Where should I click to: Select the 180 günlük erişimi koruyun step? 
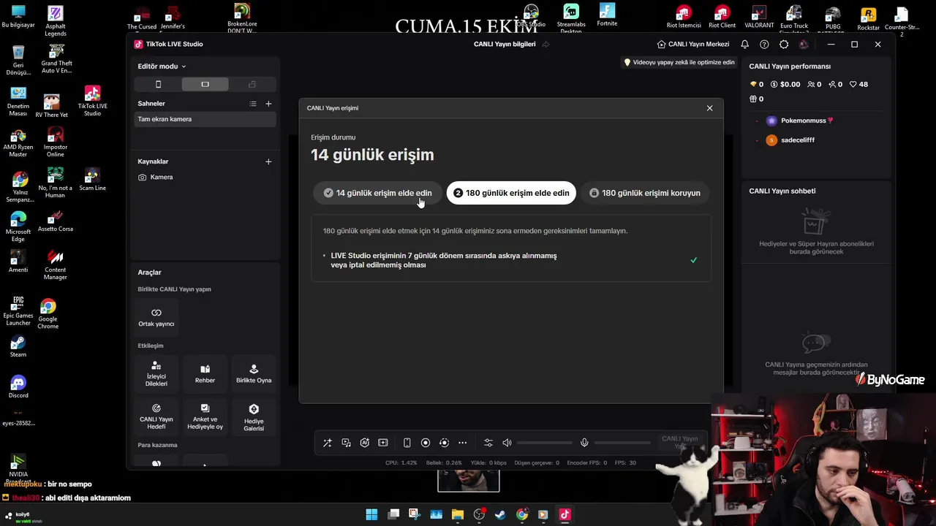[644, 193]
